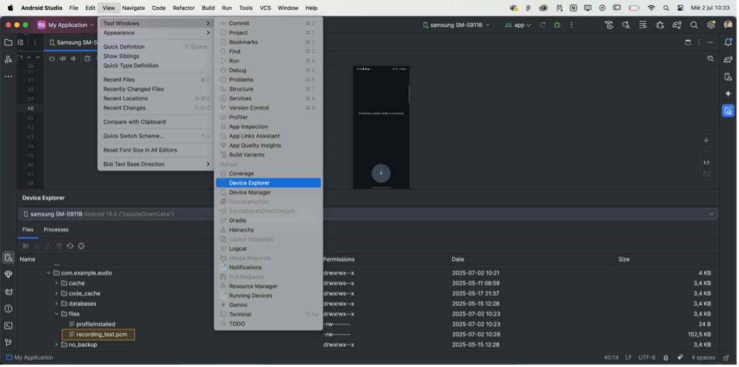Screen dimensions: 739x367
Task: Open the My Application project dropdown
Action: (x=66, y=25)
